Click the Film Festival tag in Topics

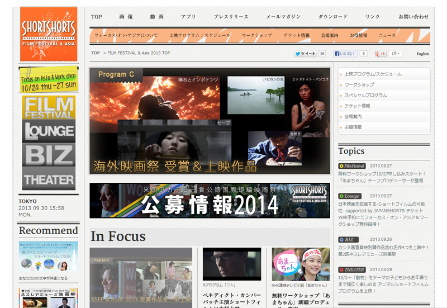(x=352, y=166)
